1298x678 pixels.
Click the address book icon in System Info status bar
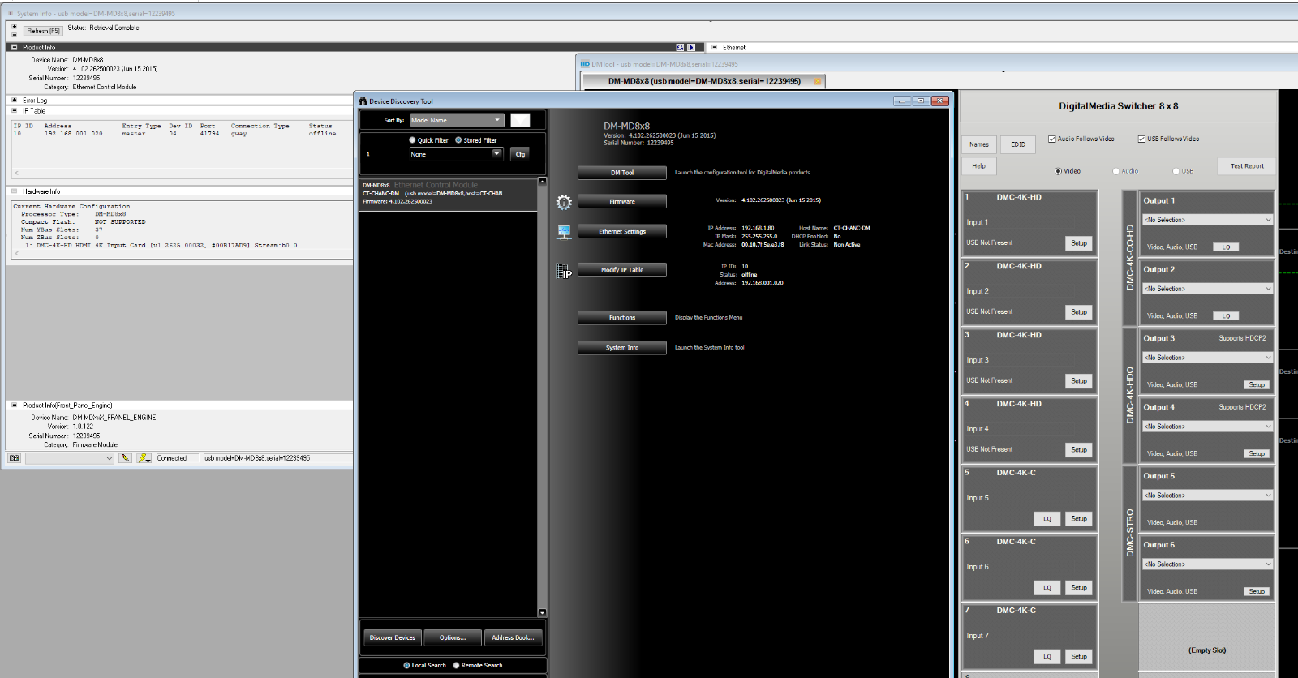14,458
